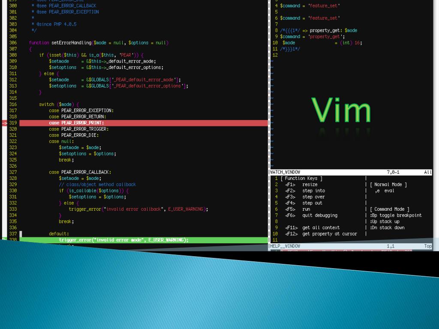Click ':Bp toggle breakpoint' help entry
Screen dimensions: 439x329
point(396,215)
